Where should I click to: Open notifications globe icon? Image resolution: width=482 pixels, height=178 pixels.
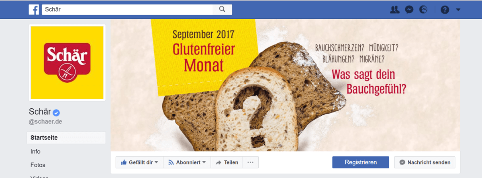pos(423,10)
